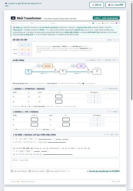133x191 pixels.
Task: Click the Z answer box for d2 in Nhánh 1
Action: tap(59, 102)
